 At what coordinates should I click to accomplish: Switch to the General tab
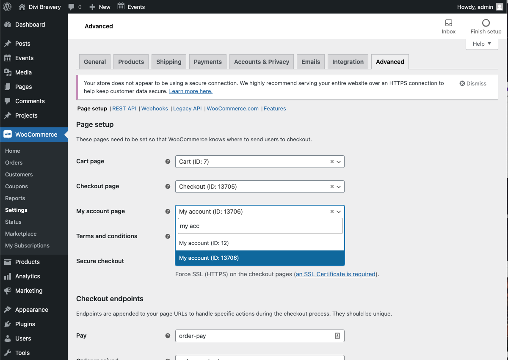(x=95, y=62)
